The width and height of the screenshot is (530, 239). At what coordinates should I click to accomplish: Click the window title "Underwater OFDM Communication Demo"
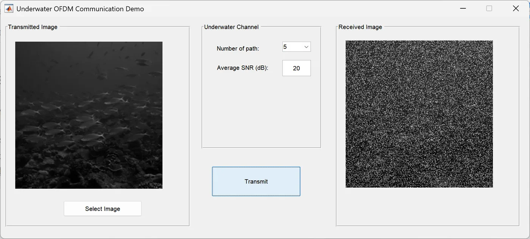click(x=80, y=9)
